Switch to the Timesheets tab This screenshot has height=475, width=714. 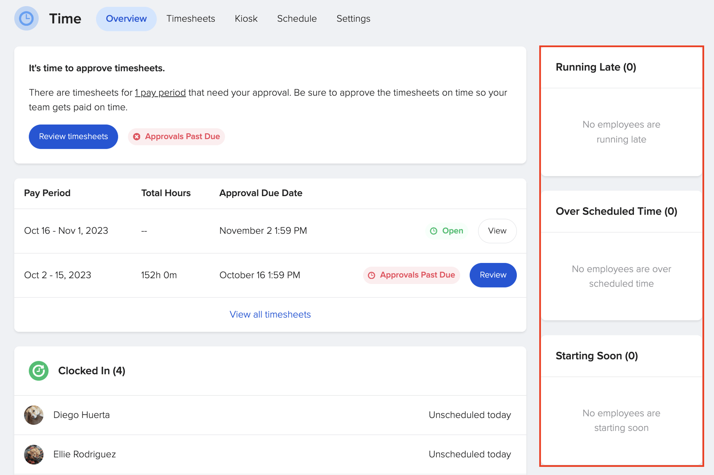(191, 19)
